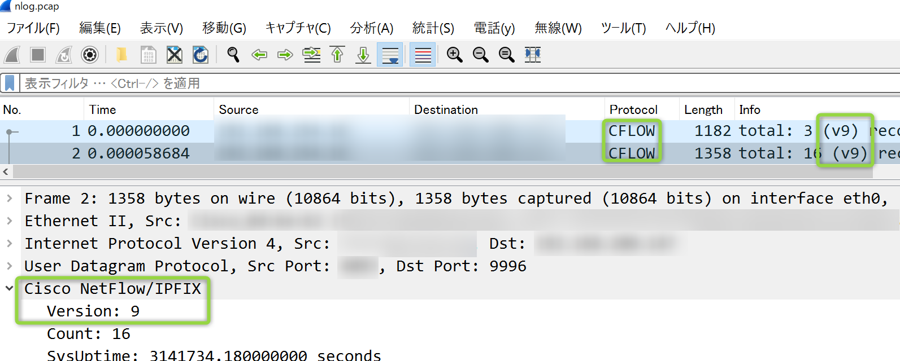Image resolution: width=900 pixels, height=361 pixels.
Task: Click the display filter input field
Action: tap(452, 83)
